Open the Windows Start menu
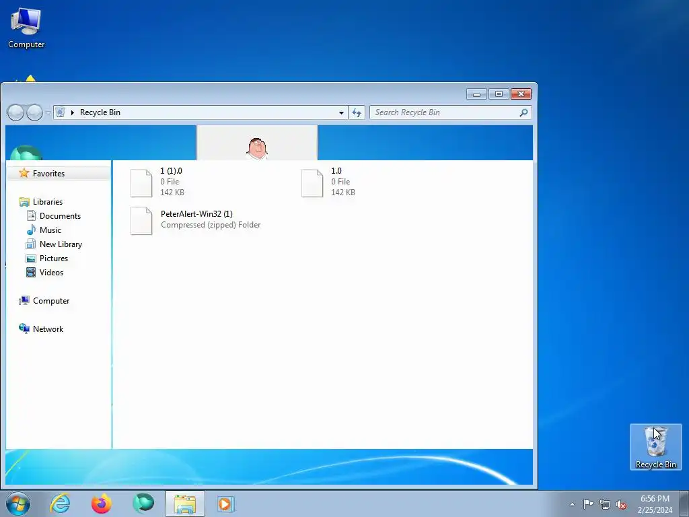This screenshot has height=517, width=689. [x=18, y=504]
